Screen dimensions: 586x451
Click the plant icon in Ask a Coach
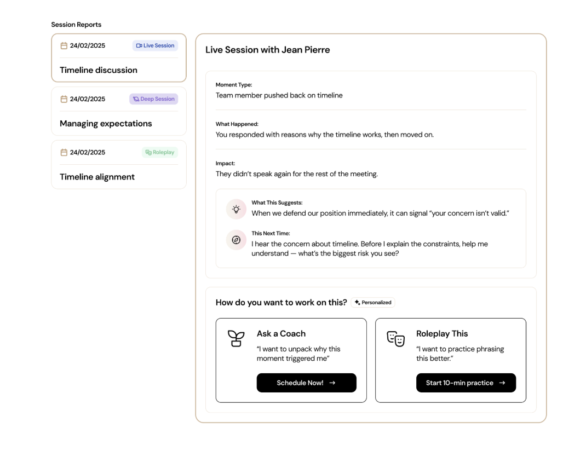[235, 338]
